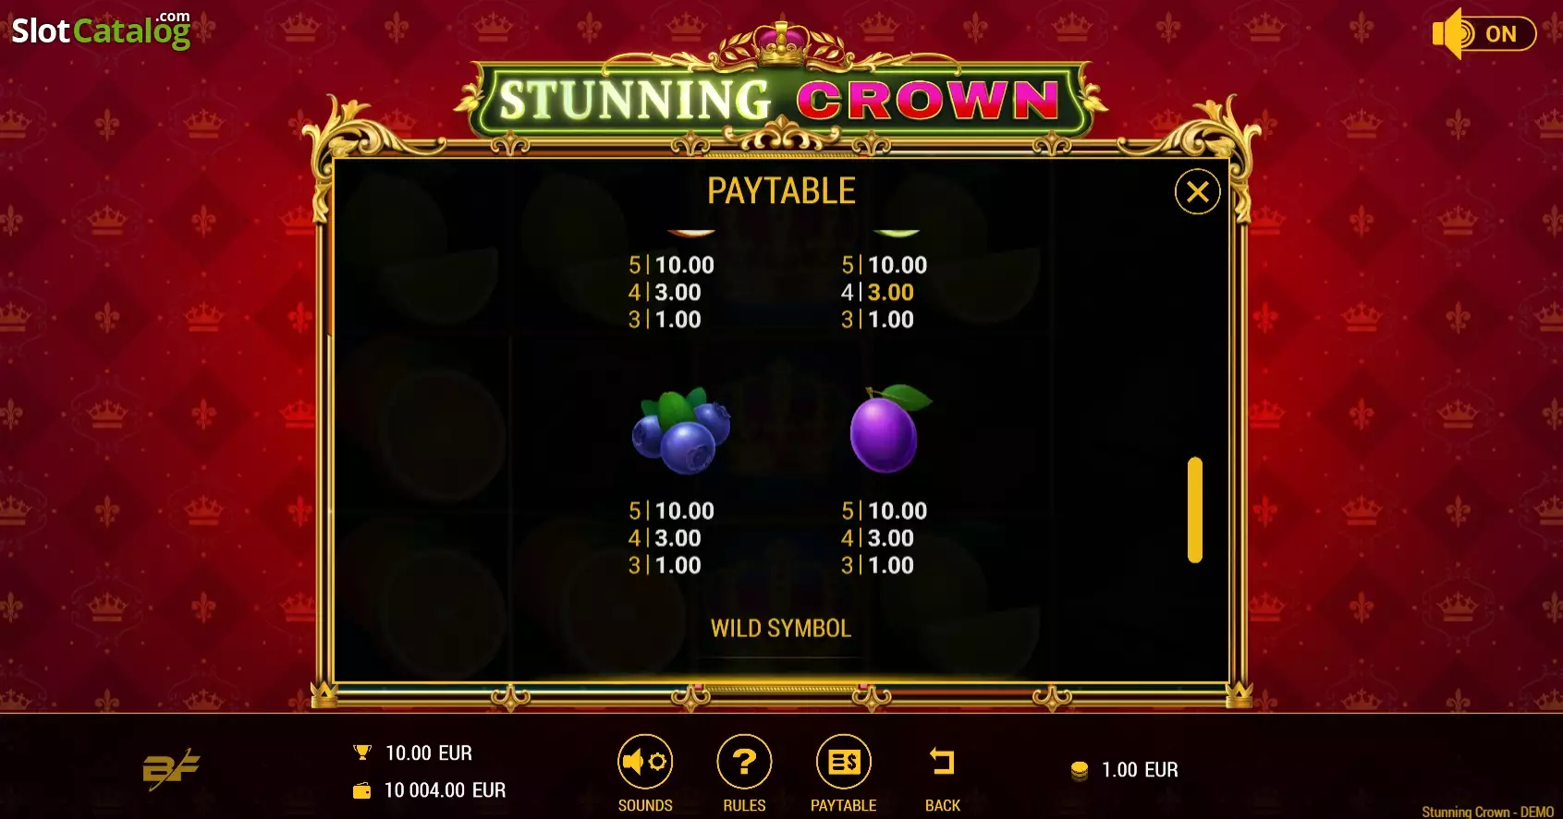This screenshot has width=1563, height=819.
Task: Click the PAYTABLE heading text
Action: tap(781, 191)
